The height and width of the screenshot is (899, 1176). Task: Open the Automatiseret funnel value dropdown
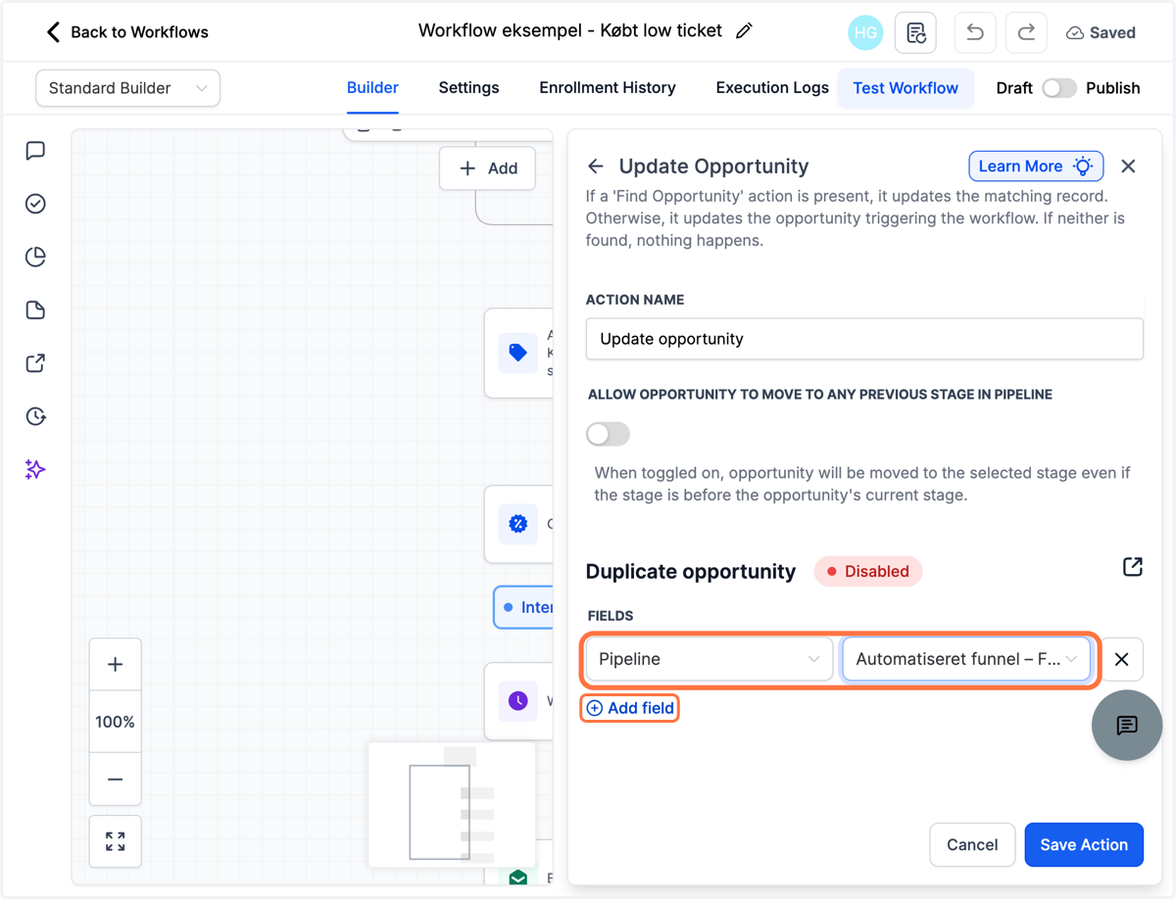(966, 659)
